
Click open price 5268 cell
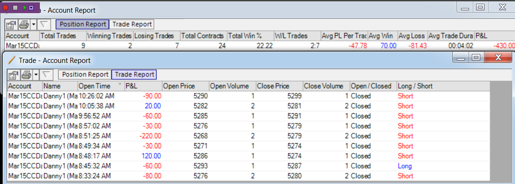point(186,136)
